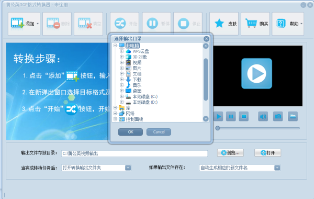Expand the 网络 network node
The width and height of the screenshot is (314, 199).
pos(115,113)
